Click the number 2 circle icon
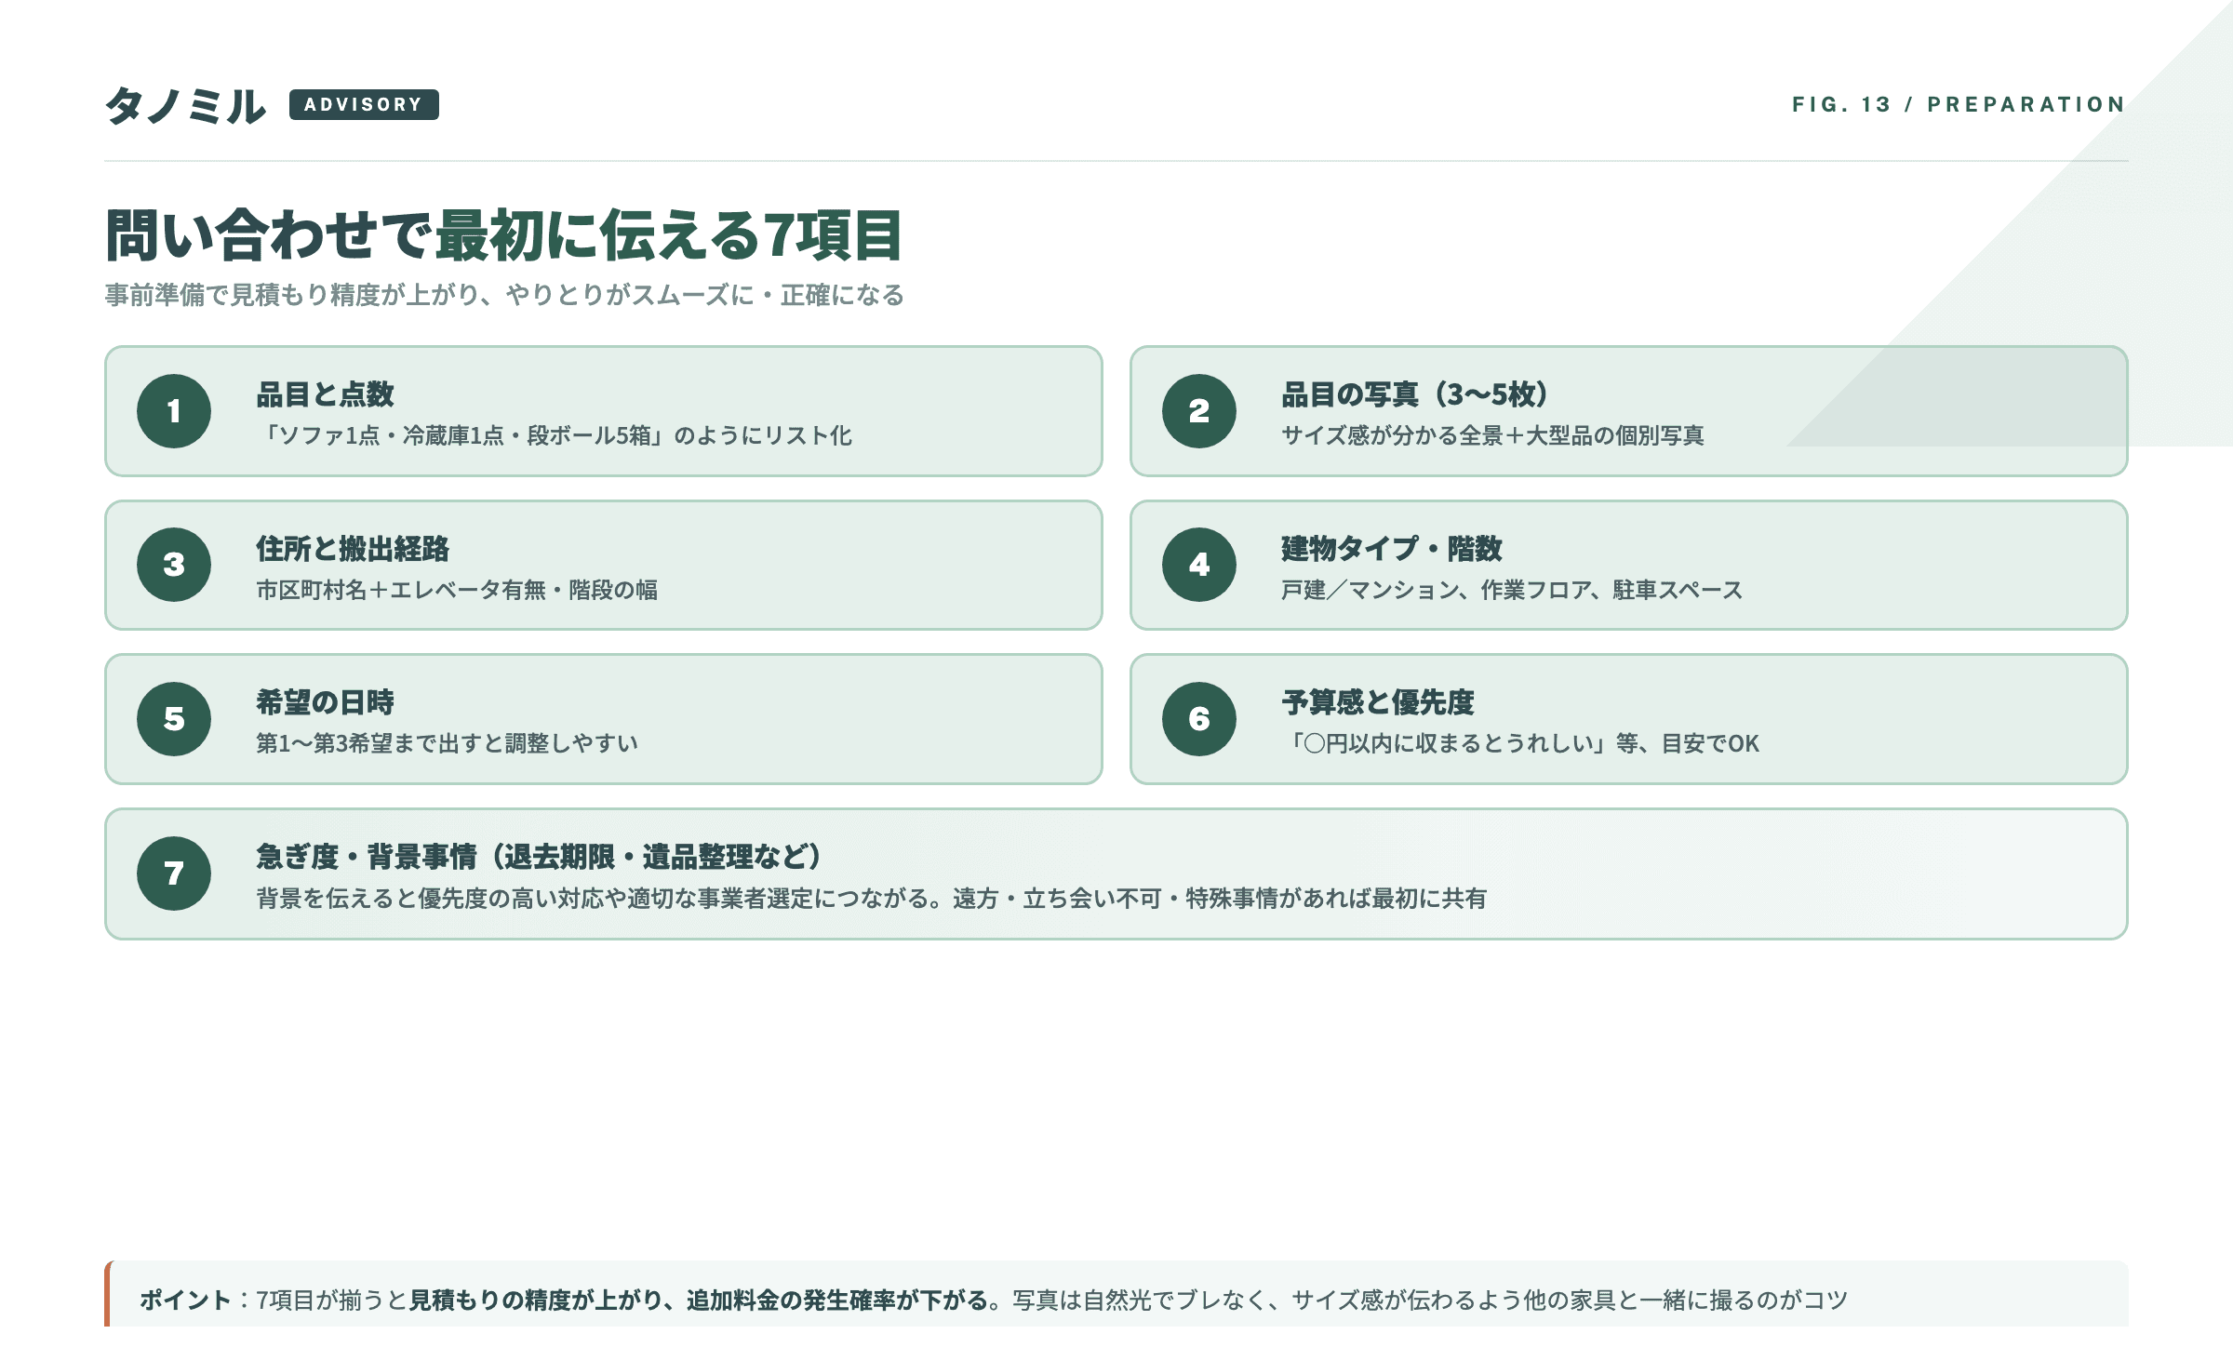 tap(1199, 411)
